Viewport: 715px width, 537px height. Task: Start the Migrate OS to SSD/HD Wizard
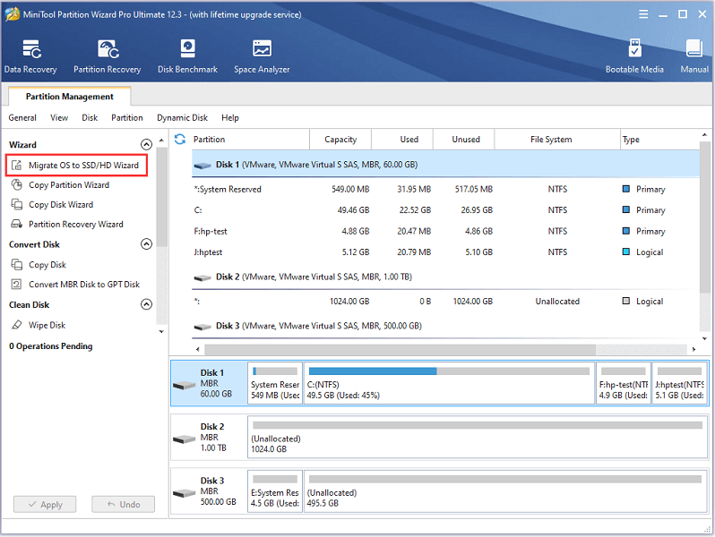pos(82,166)
